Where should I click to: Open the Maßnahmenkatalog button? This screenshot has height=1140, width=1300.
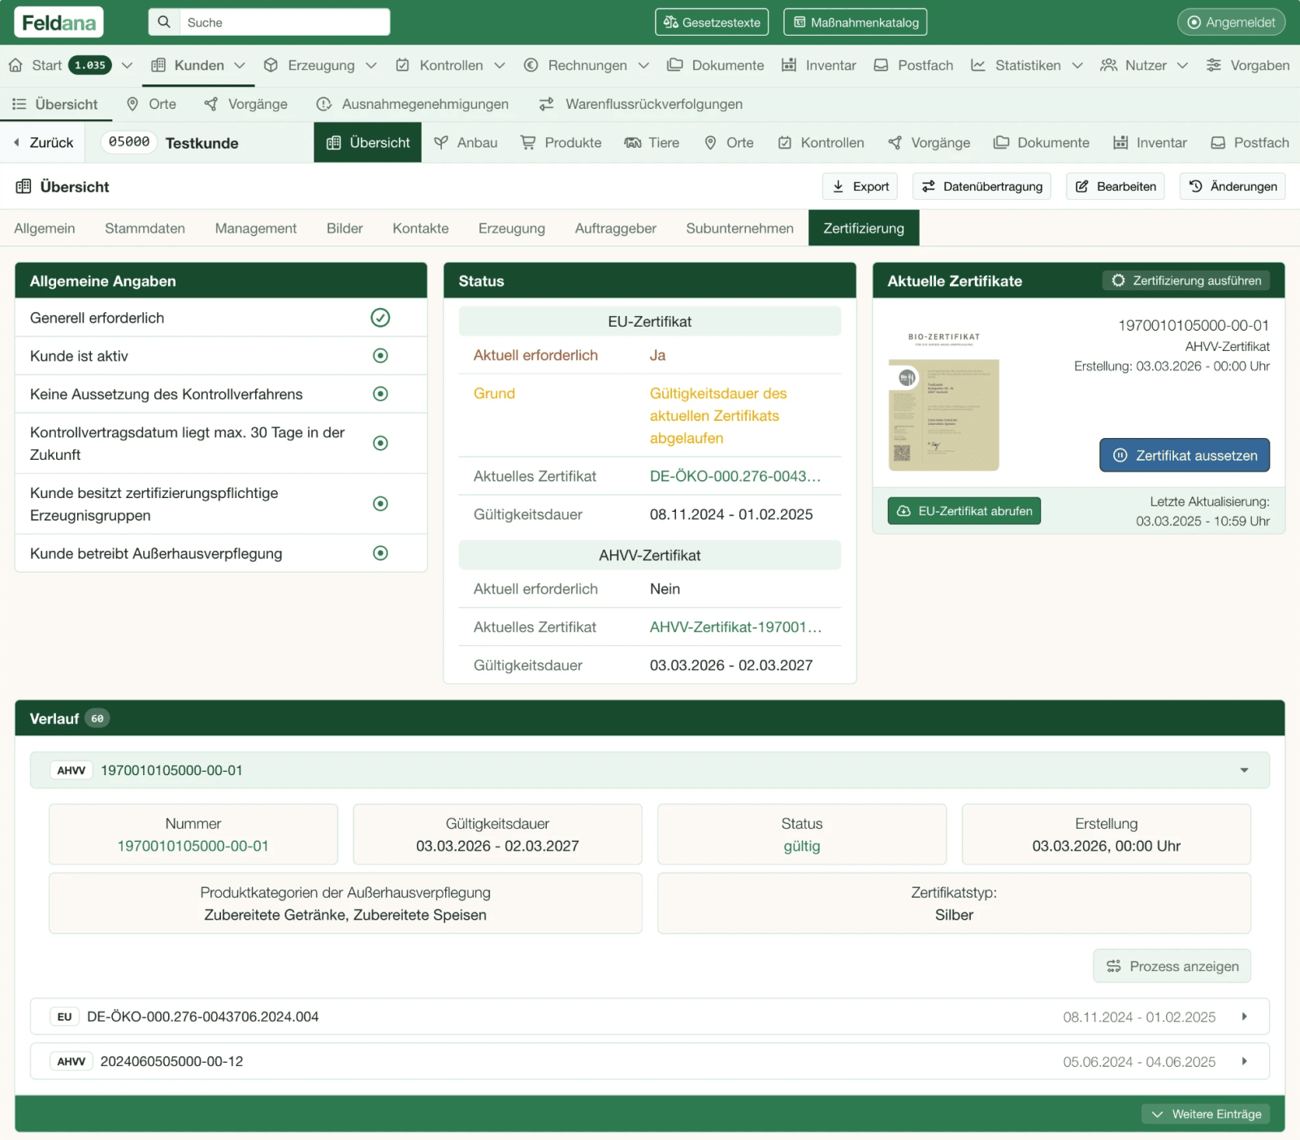pos(855,22)
